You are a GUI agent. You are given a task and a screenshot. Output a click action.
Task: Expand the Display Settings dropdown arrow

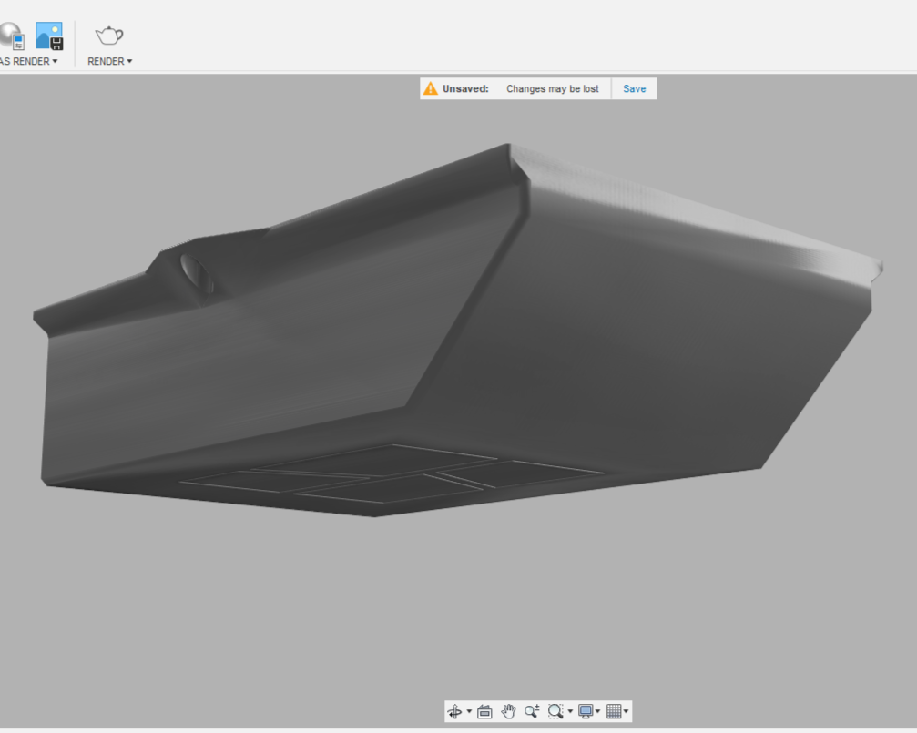tap(597, 711)
